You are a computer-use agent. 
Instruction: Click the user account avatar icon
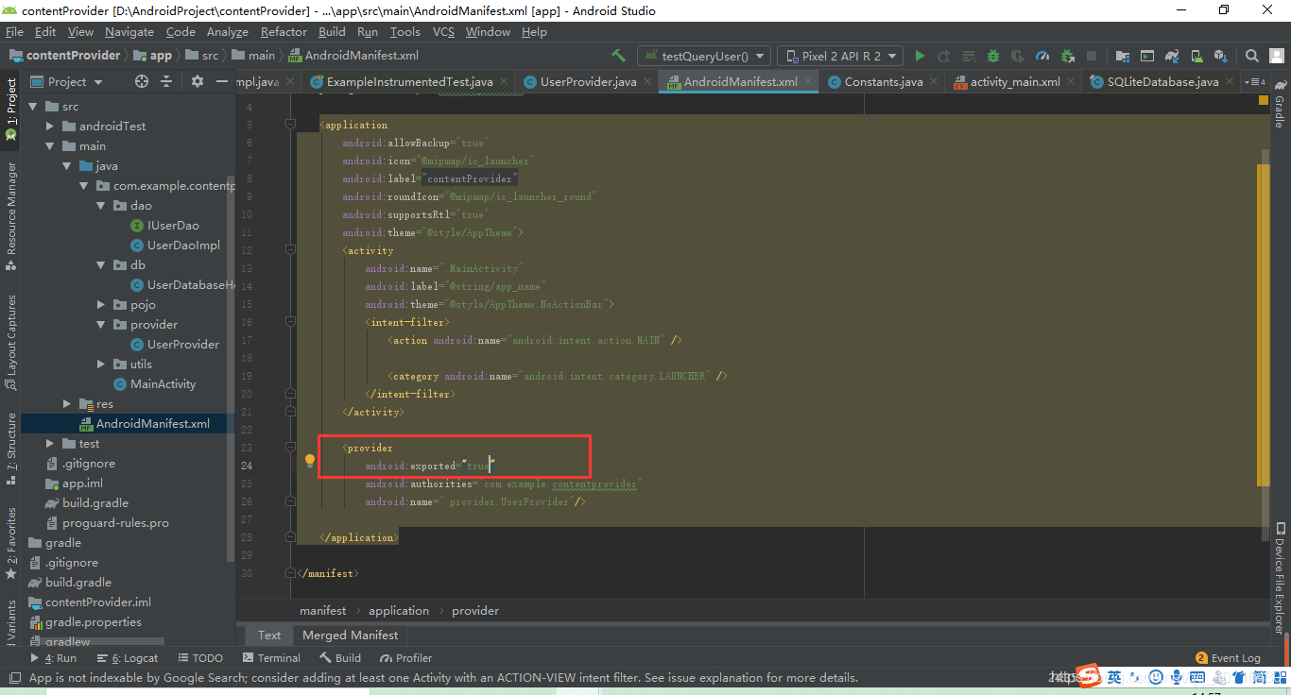[1276, 56]
